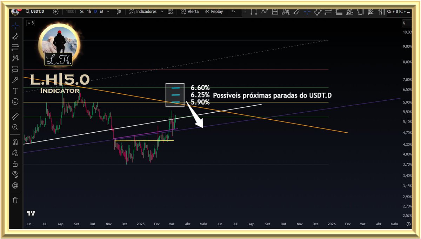Undo the last action

tap(233, 12)
